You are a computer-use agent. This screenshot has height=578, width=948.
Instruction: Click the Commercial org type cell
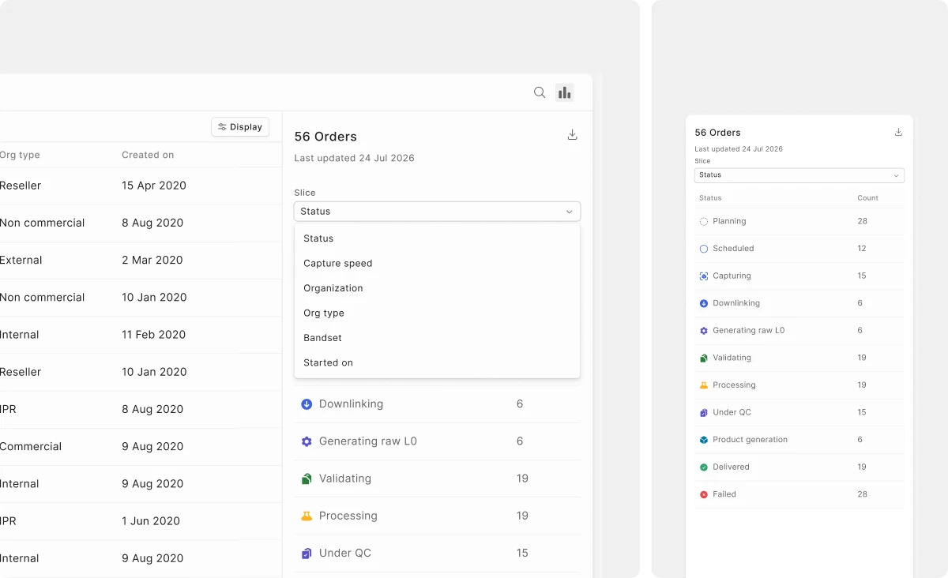(x=31, y=447)
